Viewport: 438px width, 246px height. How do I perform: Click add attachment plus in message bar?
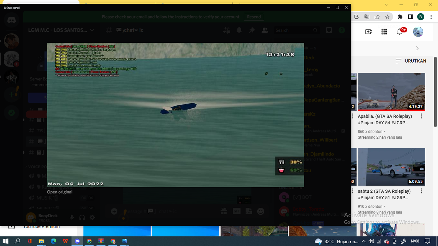point(114,211)
